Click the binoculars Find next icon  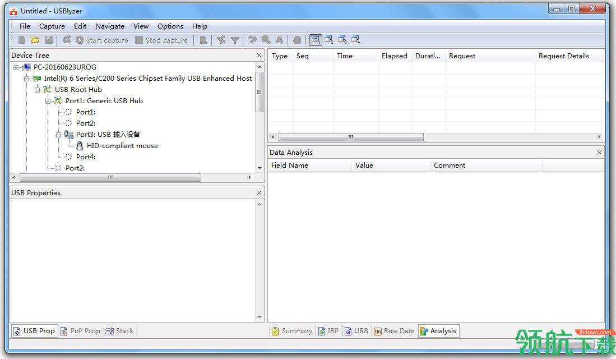click(279, 40)
